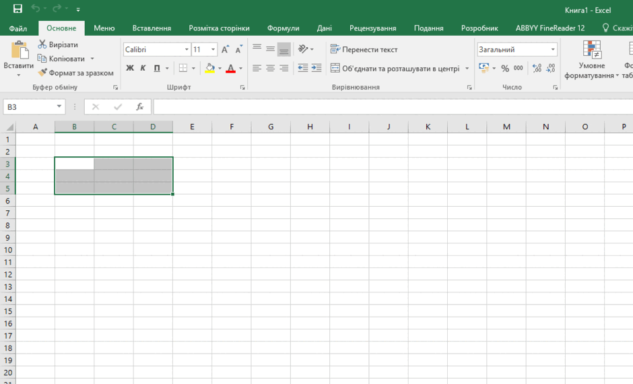The image size is (633, 384).
Task: Switch to the Формули ribbon tab
Action: click(x=283, y=28)
